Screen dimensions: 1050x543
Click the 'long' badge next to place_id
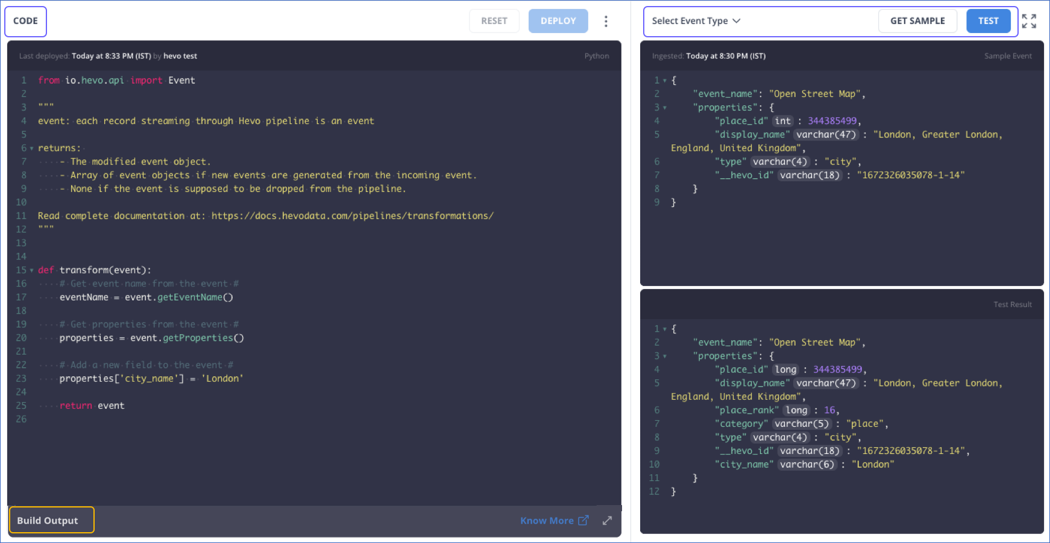tap(785, 370)
